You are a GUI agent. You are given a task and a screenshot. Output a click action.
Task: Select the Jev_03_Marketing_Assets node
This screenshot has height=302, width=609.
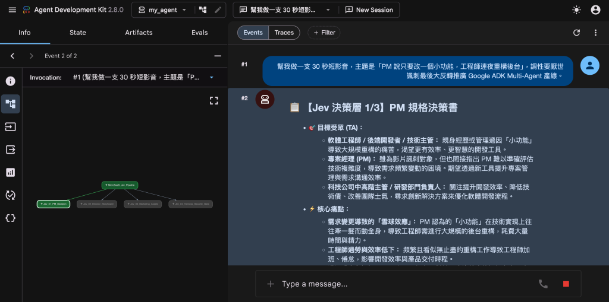[x=143, y=204]
